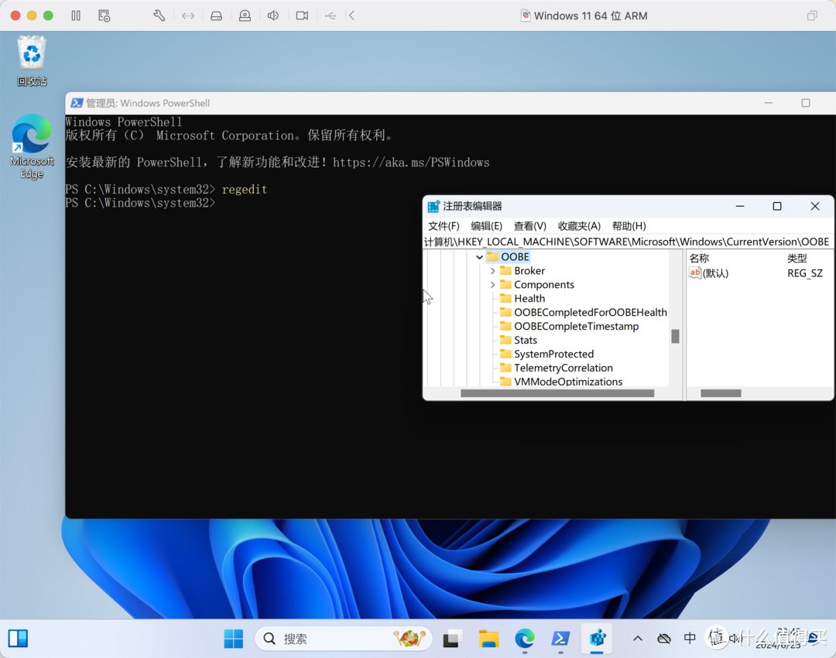The height and width of the screenshot is (658, 836).
Task: Click the registry path address bar
Action: click(x=628, y=242)
